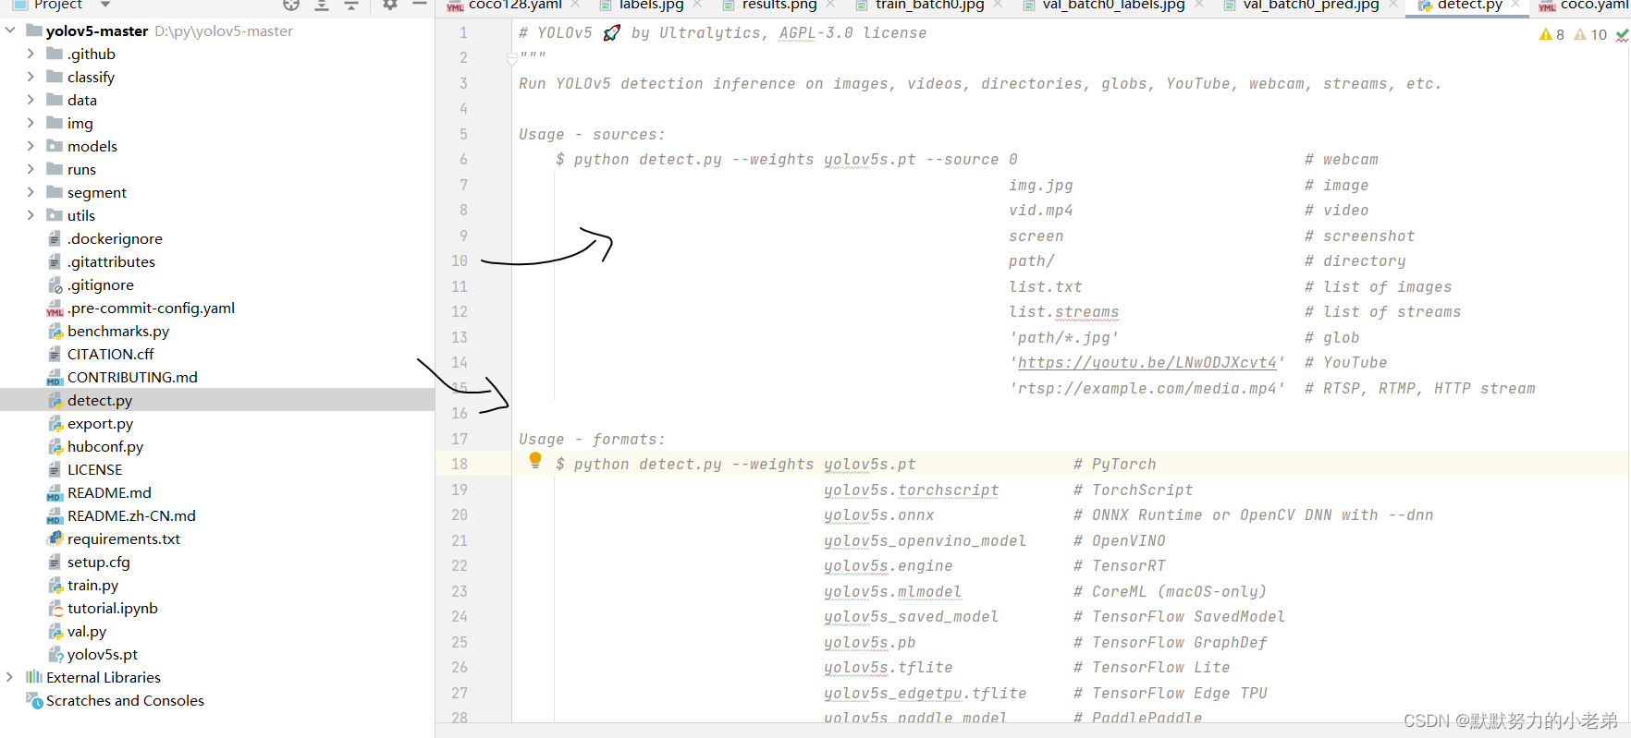
Task: Open the Project view dropdown arrow
Action: pyautogui.click(x=105, y=5)
